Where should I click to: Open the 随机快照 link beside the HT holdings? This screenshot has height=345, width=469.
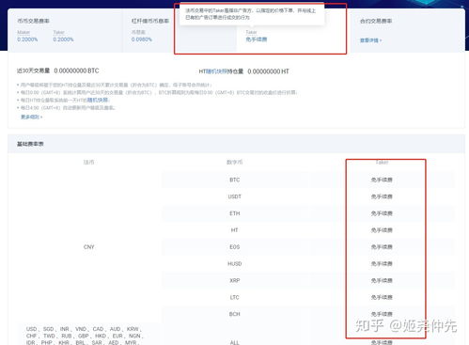pos(217,71)
